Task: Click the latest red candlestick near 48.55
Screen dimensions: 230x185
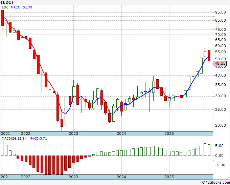Action: click(x=209, y=56)
